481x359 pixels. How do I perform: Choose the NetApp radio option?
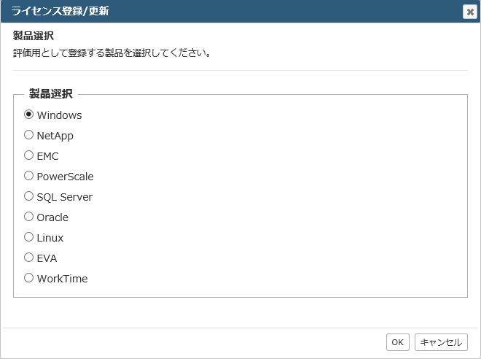pyautogui.click(x=28, y=135)
